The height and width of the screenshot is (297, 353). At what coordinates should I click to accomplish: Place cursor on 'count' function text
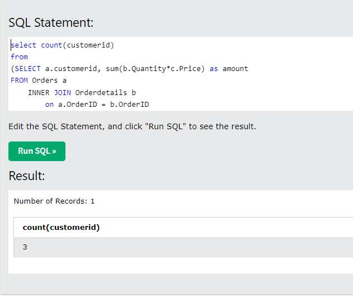[x=51, y=45]
